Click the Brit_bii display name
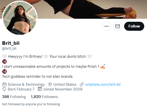This screenshot has width=147, height=108. (11, 43)
